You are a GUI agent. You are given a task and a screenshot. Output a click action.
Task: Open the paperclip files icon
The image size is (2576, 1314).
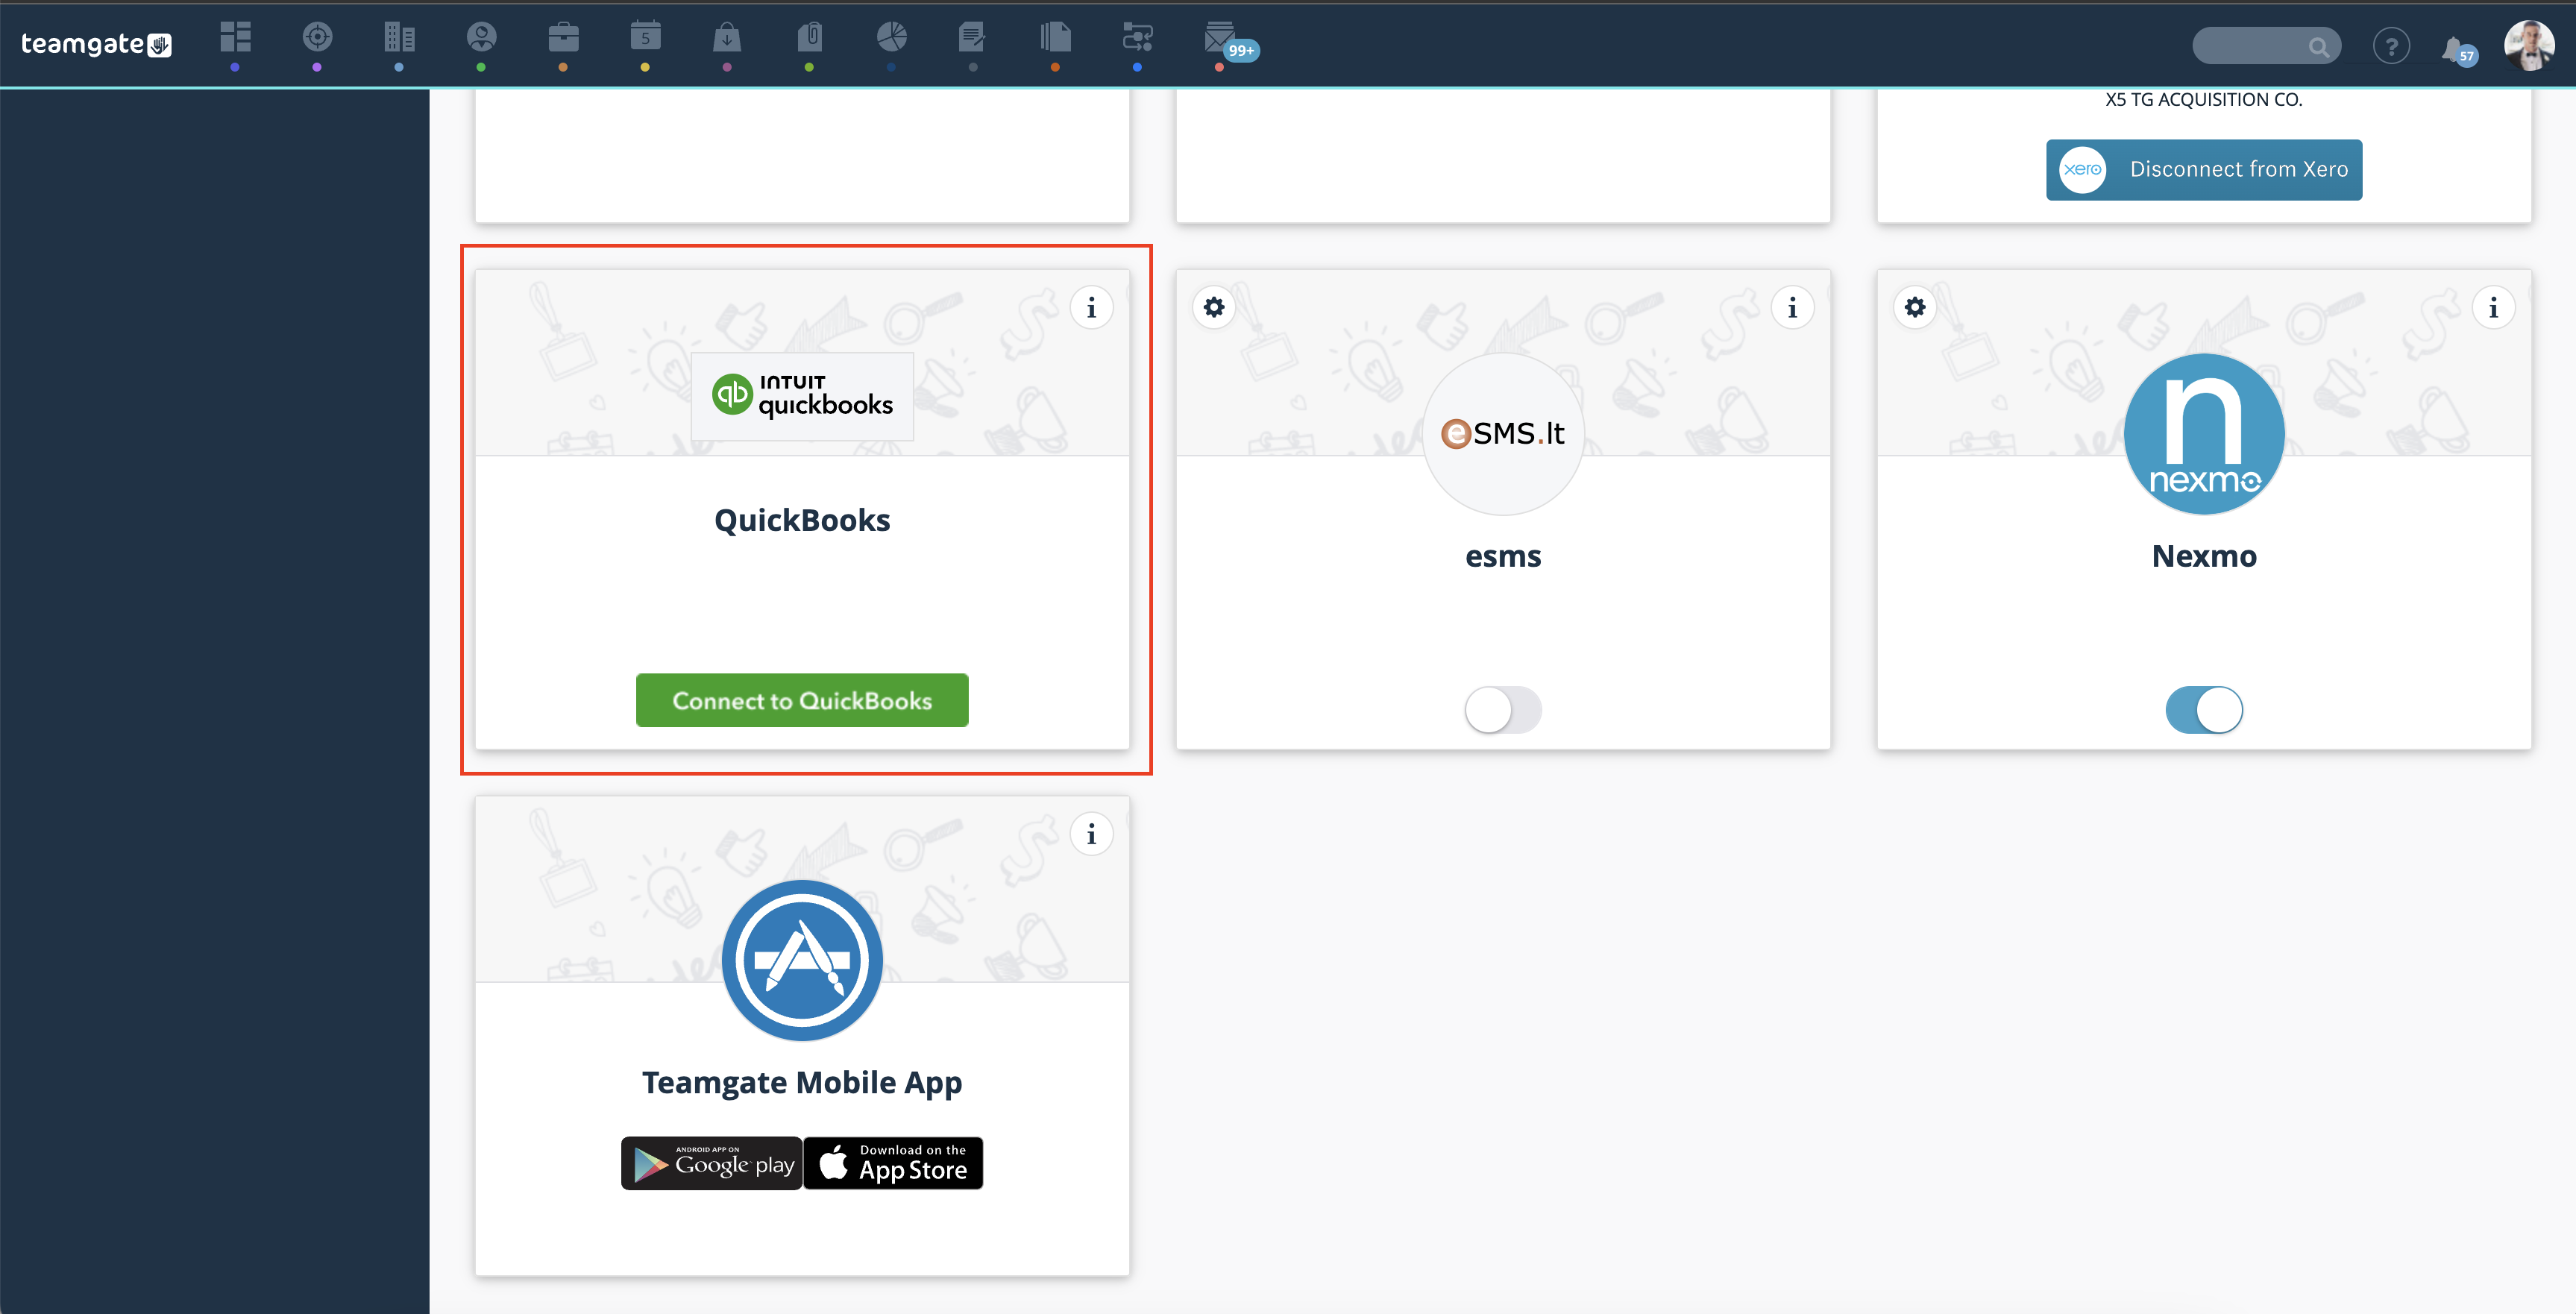click(809, 37)
